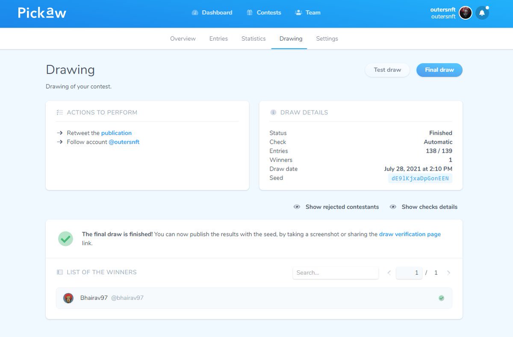Viewport: 513px width, 337px height.
Task: Click the Final draw button
Action: [439, 70]
